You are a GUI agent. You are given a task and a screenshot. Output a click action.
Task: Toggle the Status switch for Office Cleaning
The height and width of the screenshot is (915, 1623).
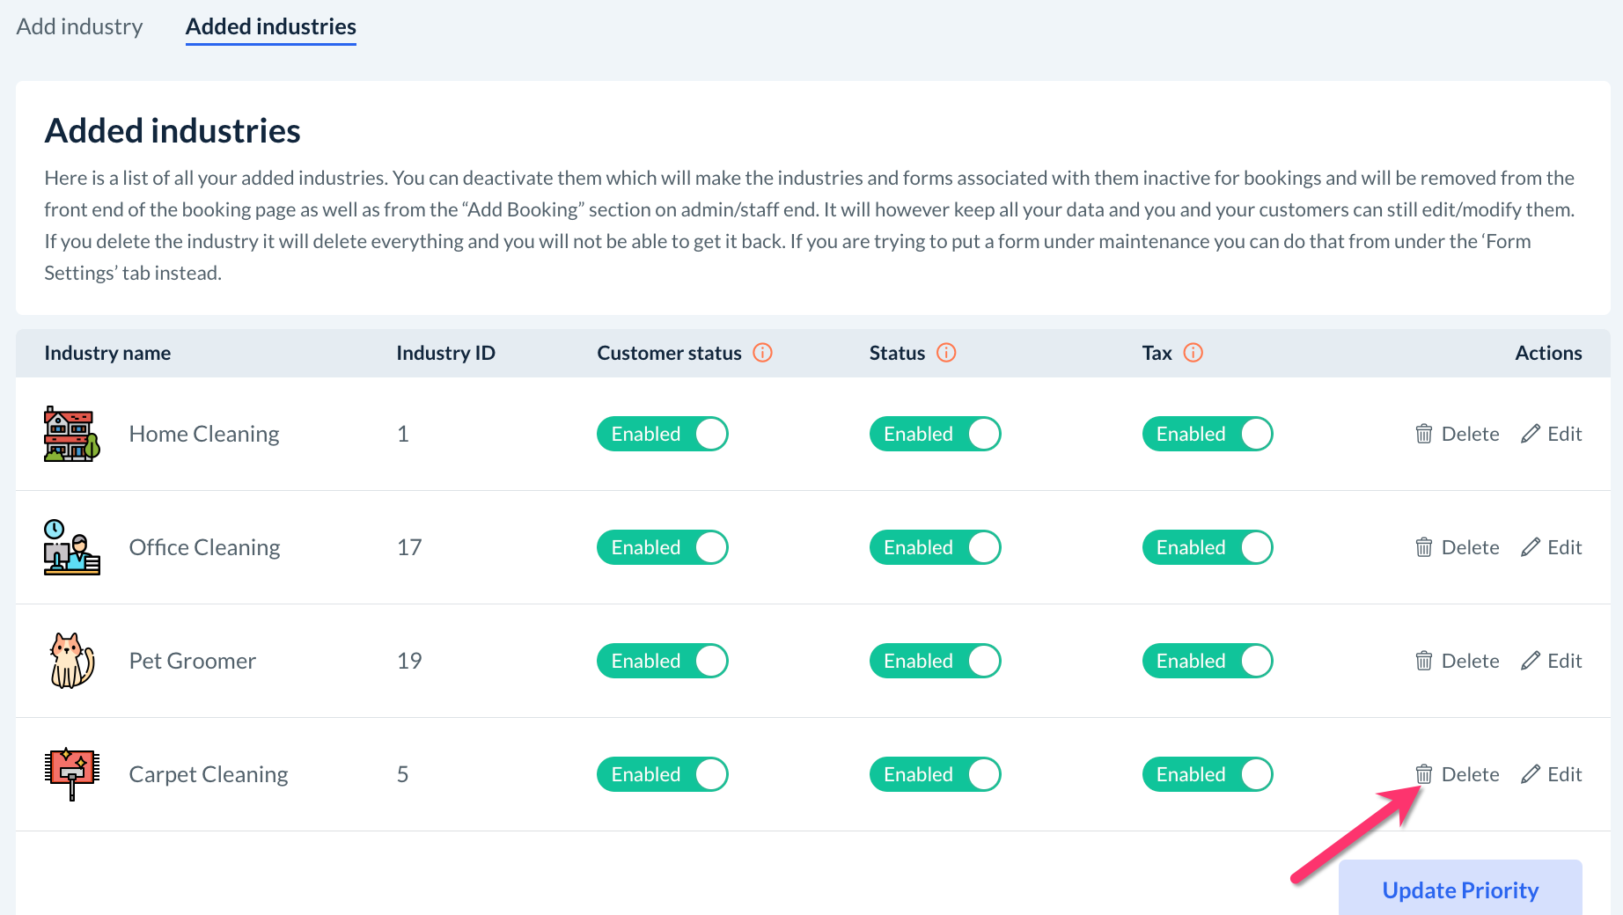click(935, 547)
